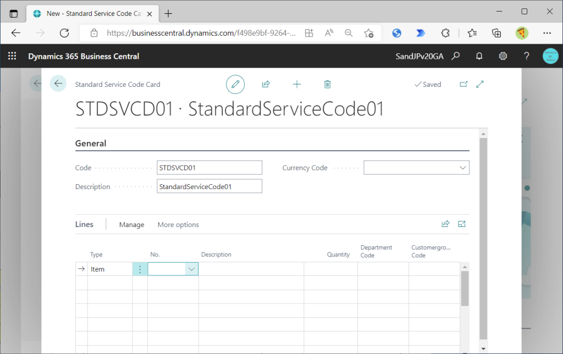Viewport: 563px width, 354px height.
Task: Open a new browser tab
Action: 168,14
